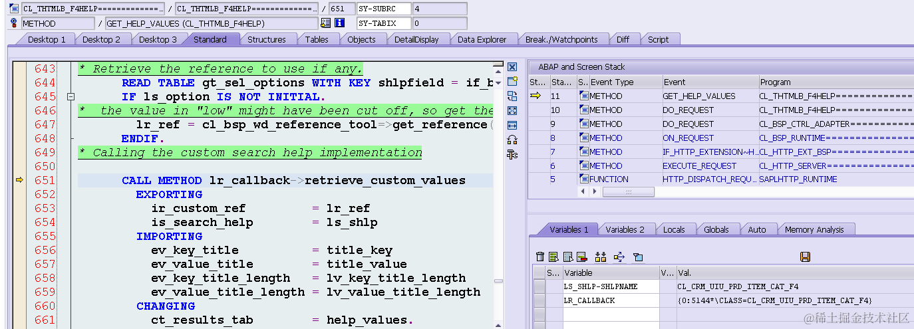Click the Program column header in stack table
The height and width of the screenshot is (329, 914).
coord(836,82)
